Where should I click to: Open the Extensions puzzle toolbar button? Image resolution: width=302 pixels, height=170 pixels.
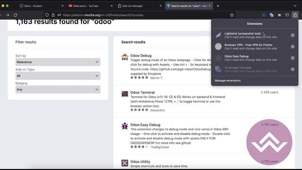[x=295, y=15]
